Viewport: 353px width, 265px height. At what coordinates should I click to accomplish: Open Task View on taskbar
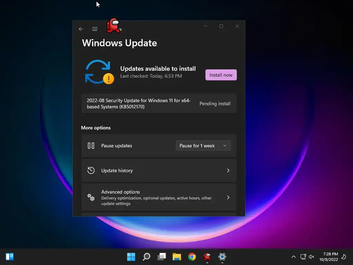pyautogui.click(x=162, y=257)
